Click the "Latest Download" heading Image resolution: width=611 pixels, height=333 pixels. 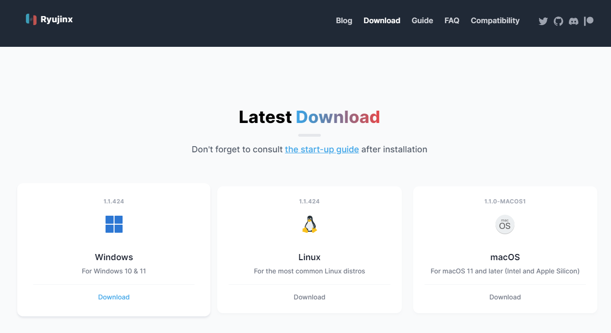(x=310, y=117)
